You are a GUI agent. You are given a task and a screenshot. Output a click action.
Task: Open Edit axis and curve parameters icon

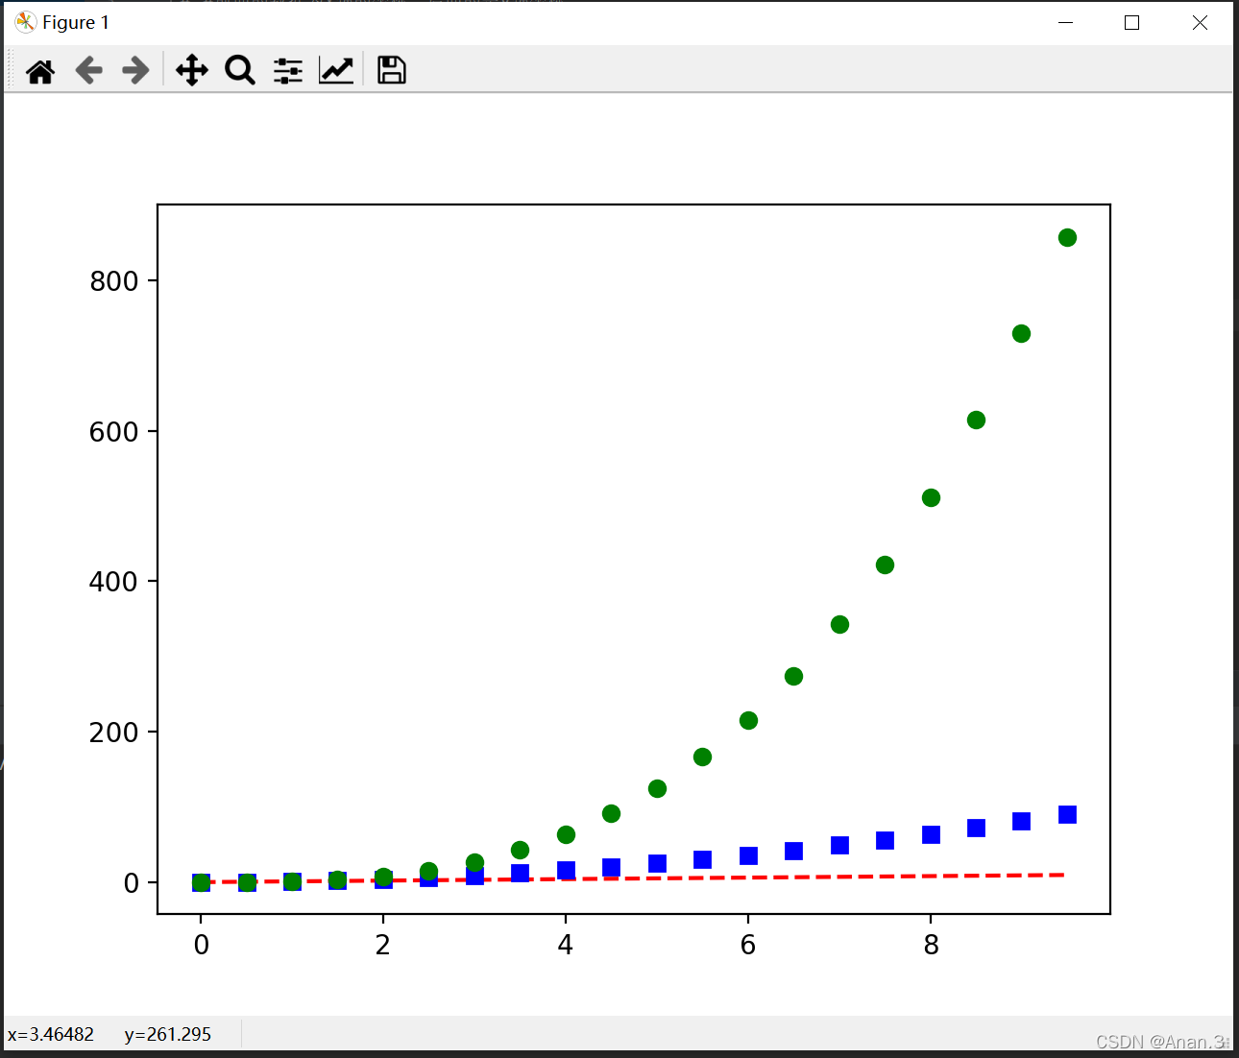[336, 70]
